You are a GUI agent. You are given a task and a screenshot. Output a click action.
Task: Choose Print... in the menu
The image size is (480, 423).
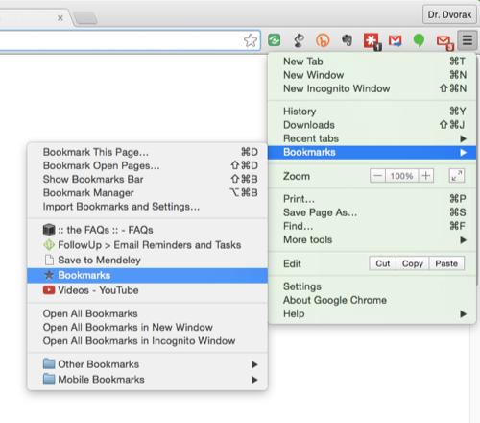[x=372, y=199]
